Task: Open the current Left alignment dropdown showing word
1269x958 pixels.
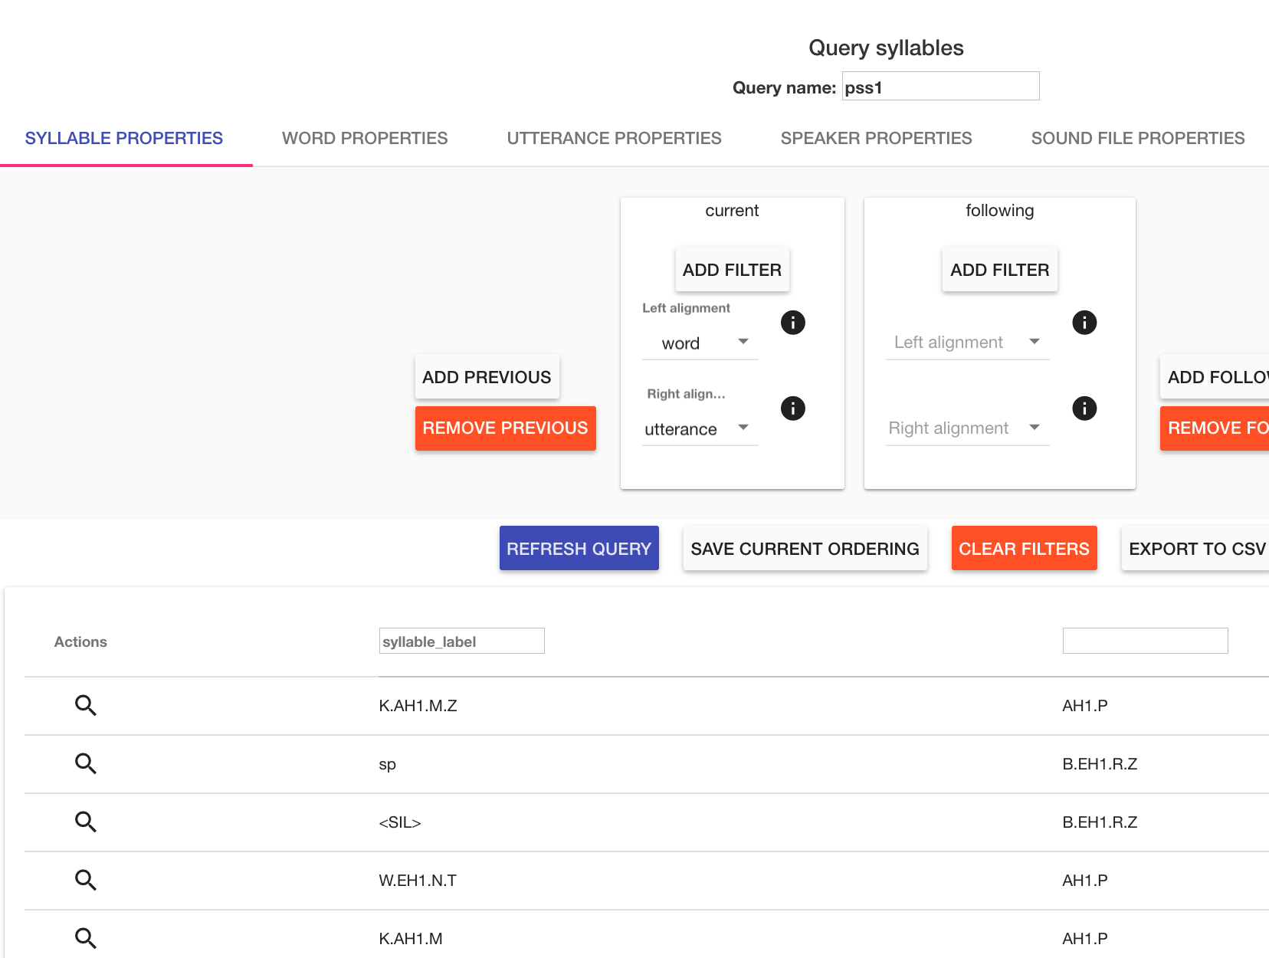Action: pyautogui.click(x=699, y=343)
